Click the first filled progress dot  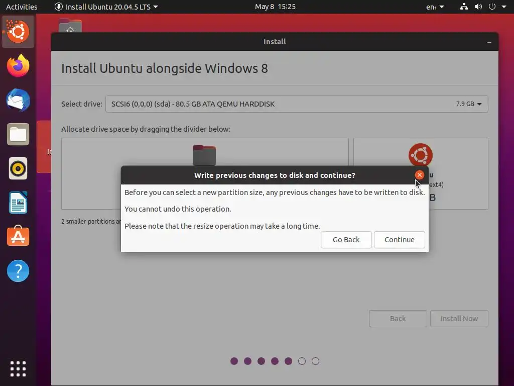point(234,361)
